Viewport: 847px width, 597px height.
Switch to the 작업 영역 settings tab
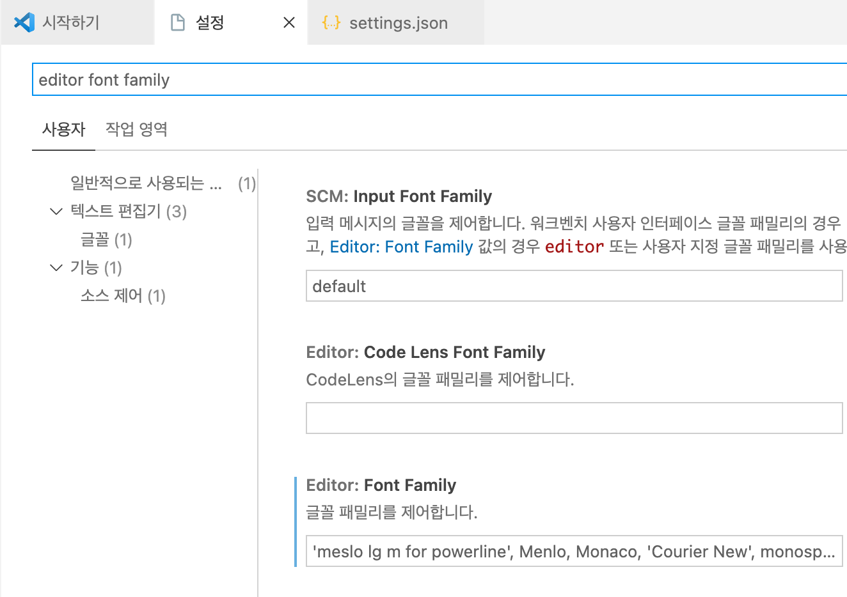point(136,130)
